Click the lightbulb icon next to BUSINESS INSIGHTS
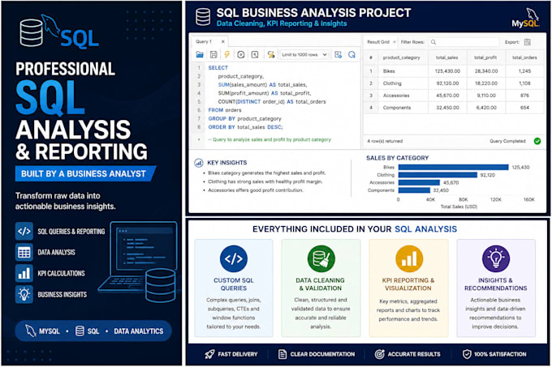Viewport: 552px width, 367px height. click(x=24, y=294)
